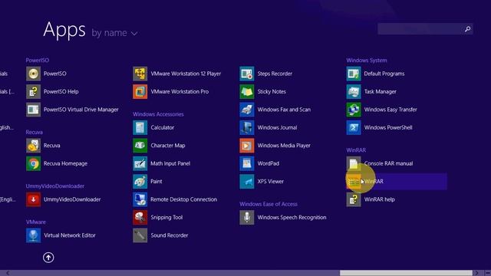Screen dimensions: 491x276
Task: Click the 'Recuva Homepage' label text
Action: tap(65, 163)
